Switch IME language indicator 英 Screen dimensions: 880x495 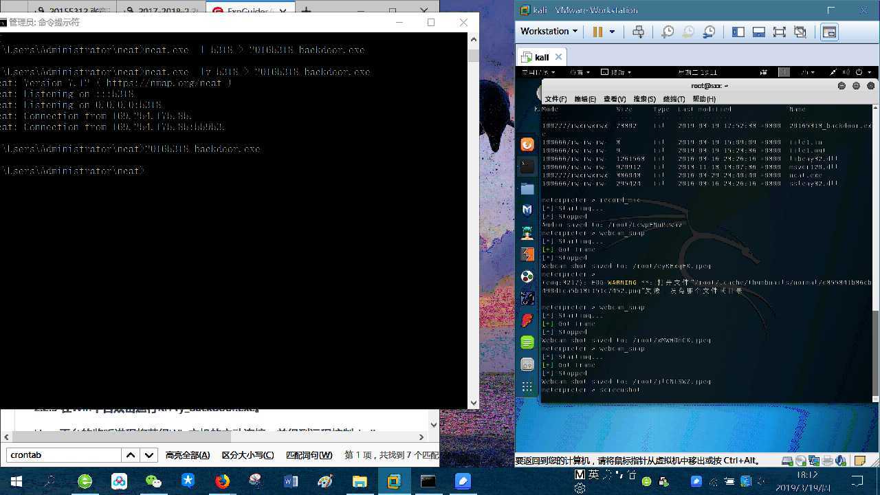point(593,475)
